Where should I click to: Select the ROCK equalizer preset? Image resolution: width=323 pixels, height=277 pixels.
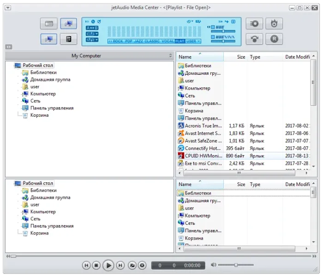click(118, 41)
